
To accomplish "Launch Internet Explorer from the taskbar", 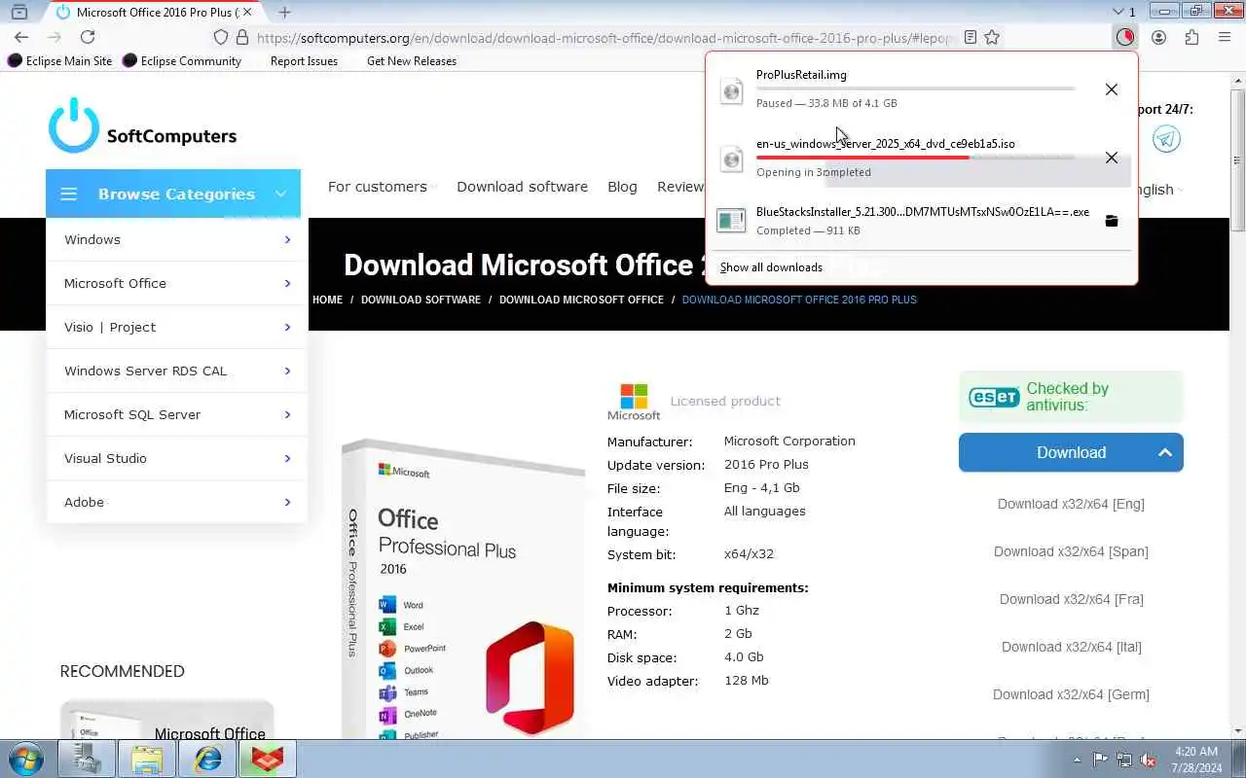I will point(207,759).
